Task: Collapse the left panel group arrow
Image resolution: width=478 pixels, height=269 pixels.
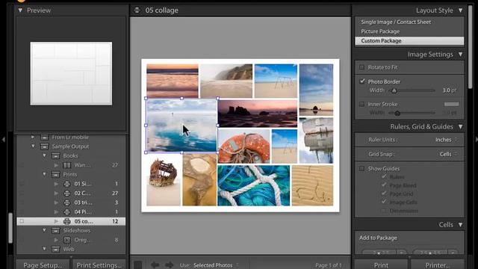Action: (x=3, y=140)
